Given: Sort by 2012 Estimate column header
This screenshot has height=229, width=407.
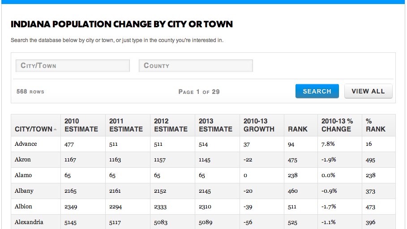Looking at the screenshot, I should click(x=173, y=125).
